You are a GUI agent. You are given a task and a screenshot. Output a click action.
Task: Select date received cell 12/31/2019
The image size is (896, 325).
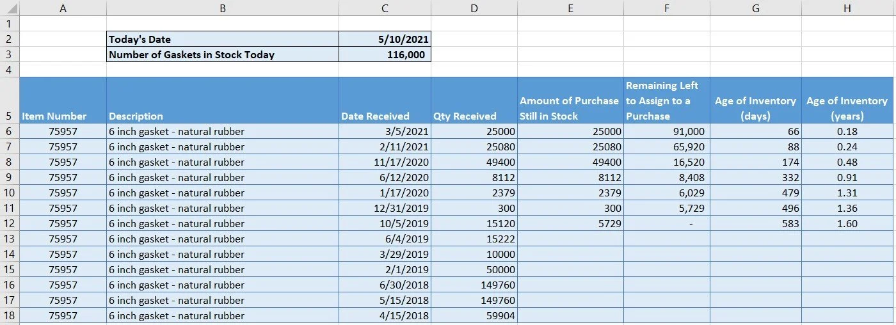point(385,209)
